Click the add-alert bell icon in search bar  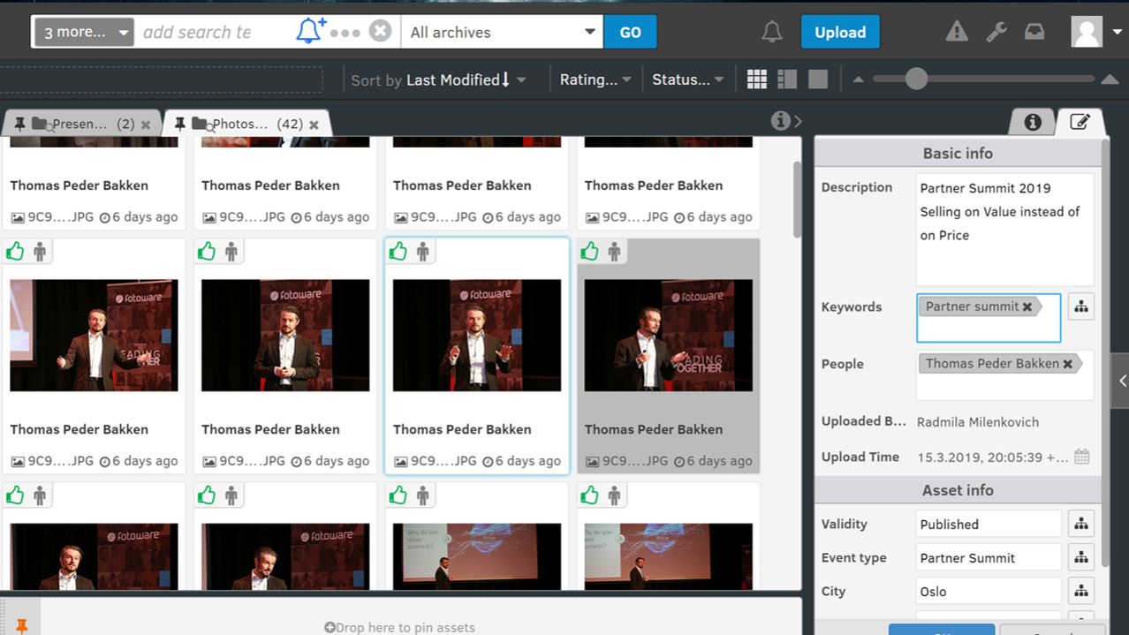pyautogui.click(x=309, y=31)
